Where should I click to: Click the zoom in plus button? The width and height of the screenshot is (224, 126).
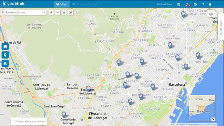[x=51, y=12]
